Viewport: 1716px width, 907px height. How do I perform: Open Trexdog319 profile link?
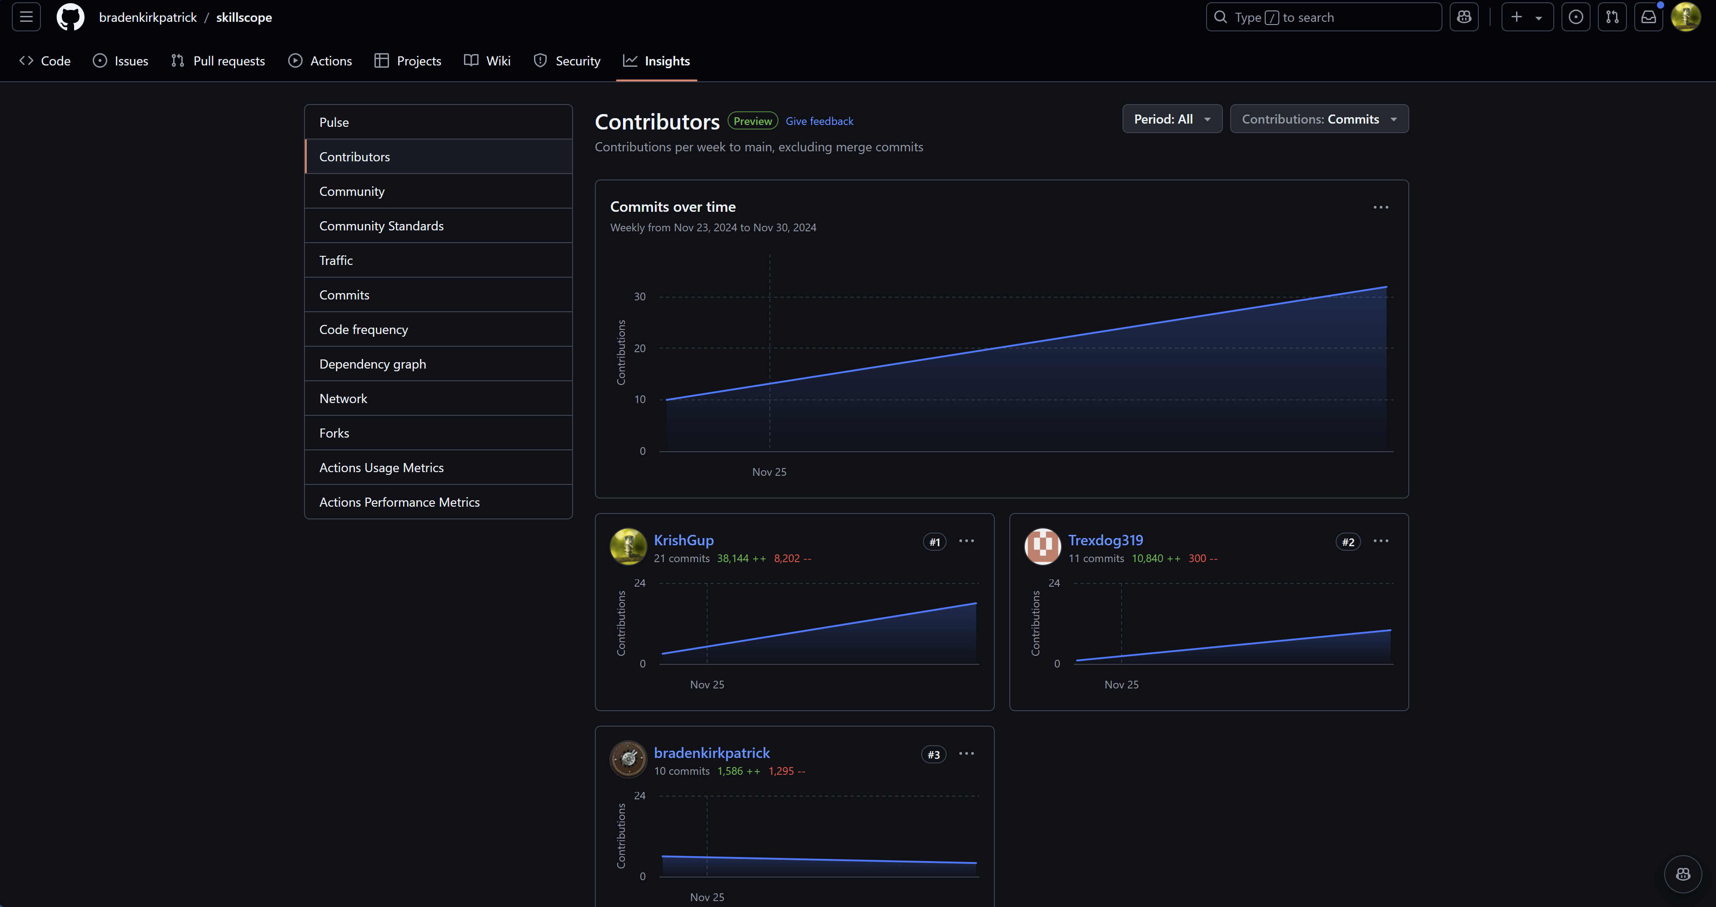pos(1105,540)
